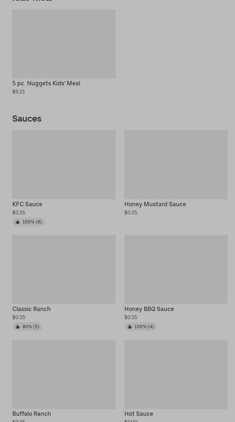
Task: Click the Buffalo Ranch title
Action: (x=32, y=414)
